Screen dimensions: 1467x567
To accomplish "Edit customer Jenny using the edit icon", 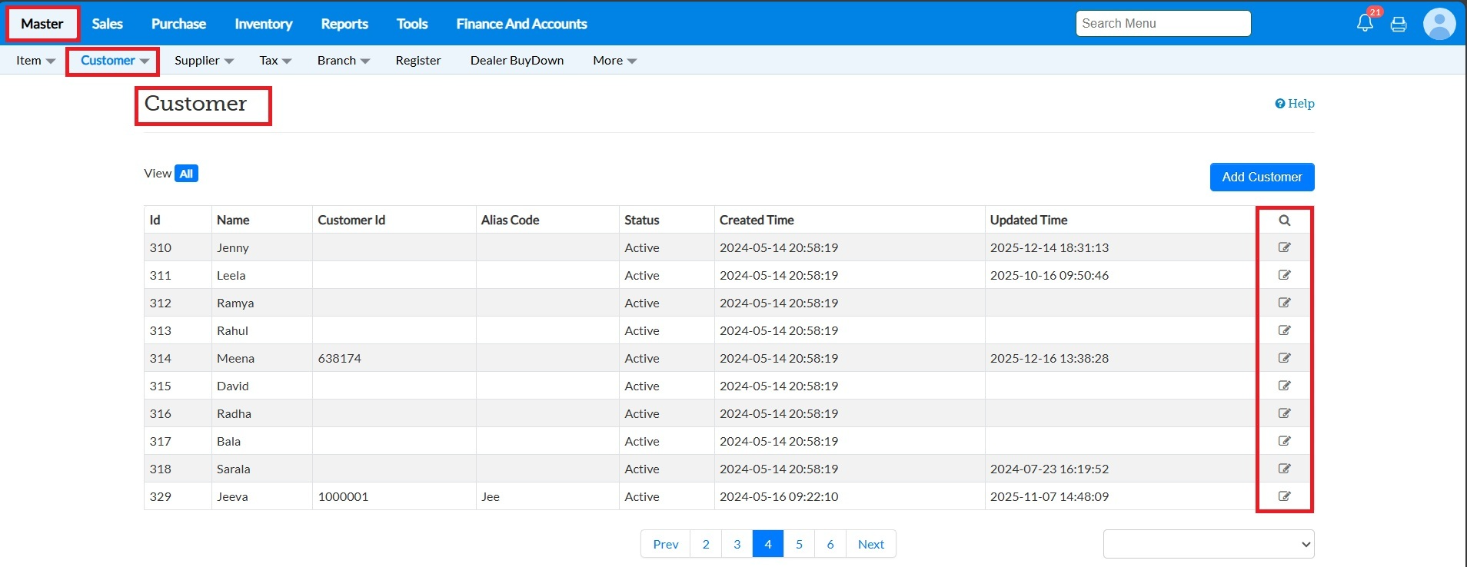I will (1284, 247).
